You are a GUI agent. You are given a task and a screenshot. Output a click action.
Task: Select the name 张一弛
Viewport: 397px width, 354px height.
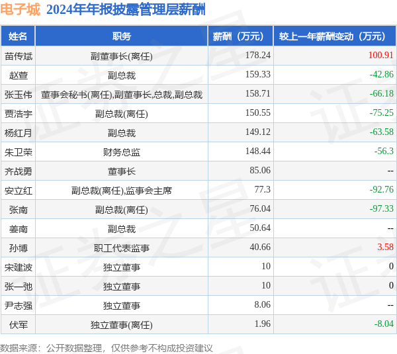(x=19, y=287)
